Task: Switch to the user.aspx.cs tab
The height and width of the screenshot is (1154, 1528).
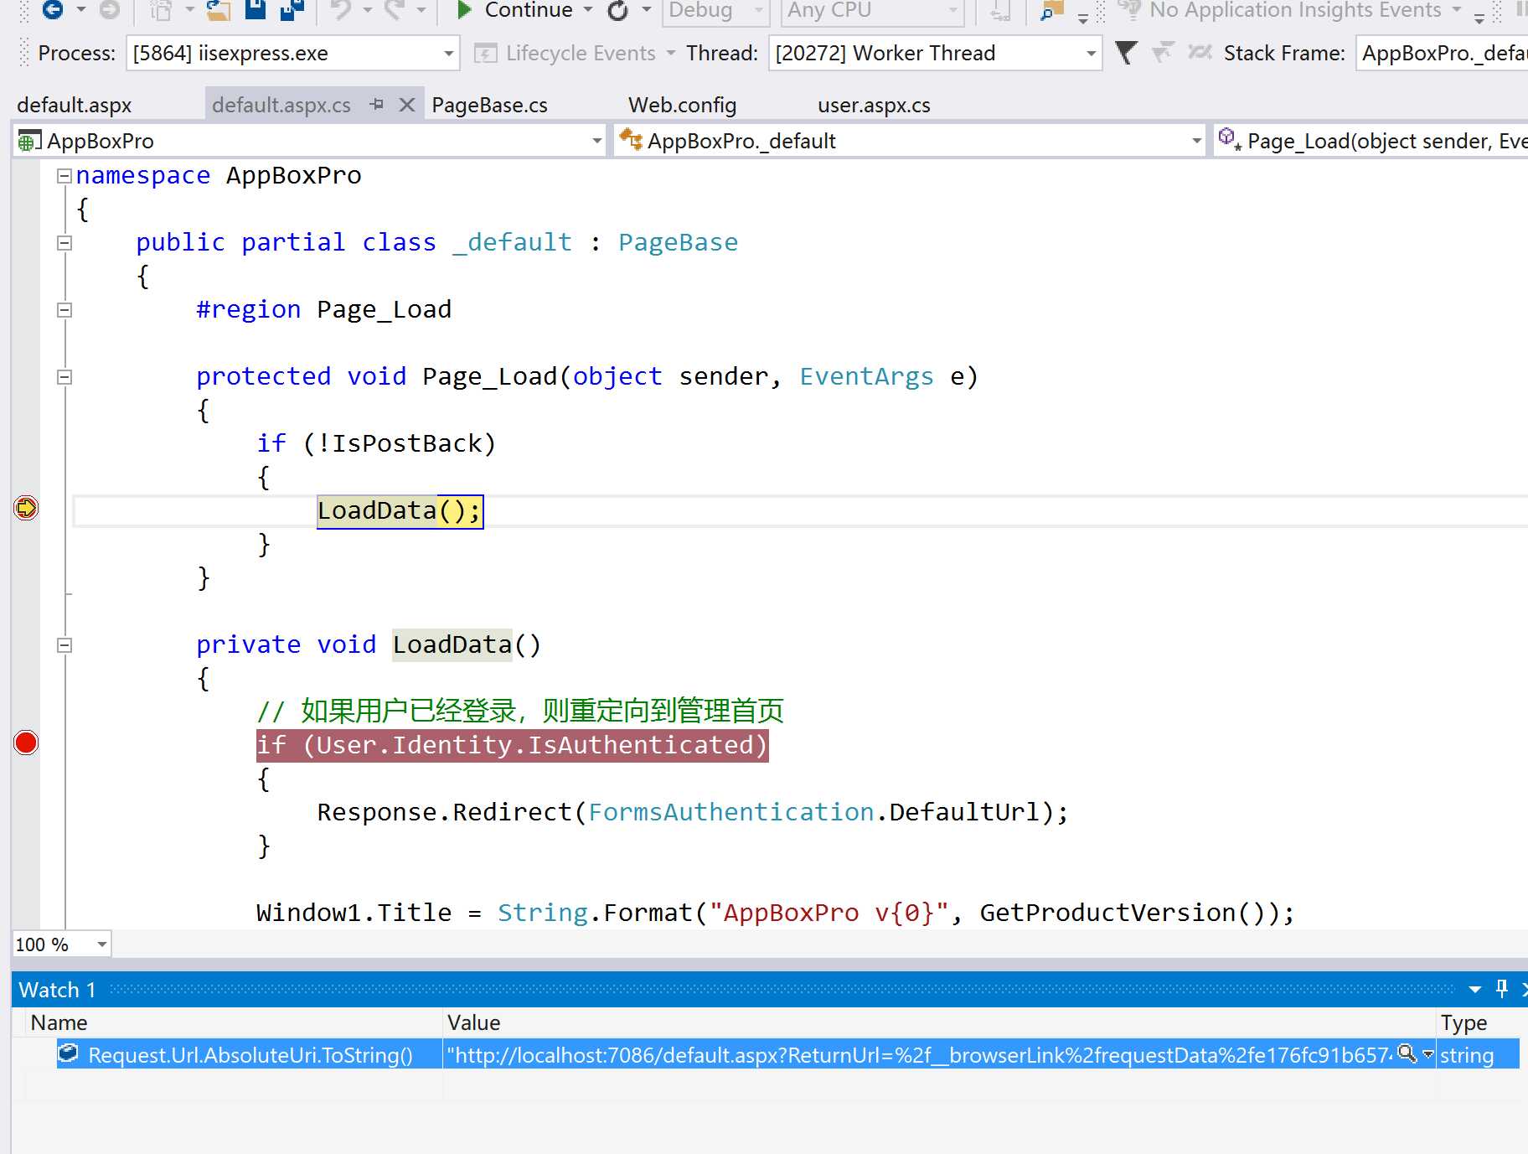Action: (x=874, y=105)
